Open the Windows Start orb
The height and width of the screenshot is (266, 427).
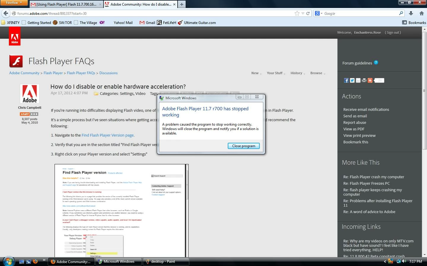[x=9, y=261]
